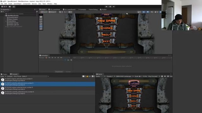The width and height of the screenshot is (202, 113).
Task: Toggle the Console error messages filter
Action: tap(93, 76)
